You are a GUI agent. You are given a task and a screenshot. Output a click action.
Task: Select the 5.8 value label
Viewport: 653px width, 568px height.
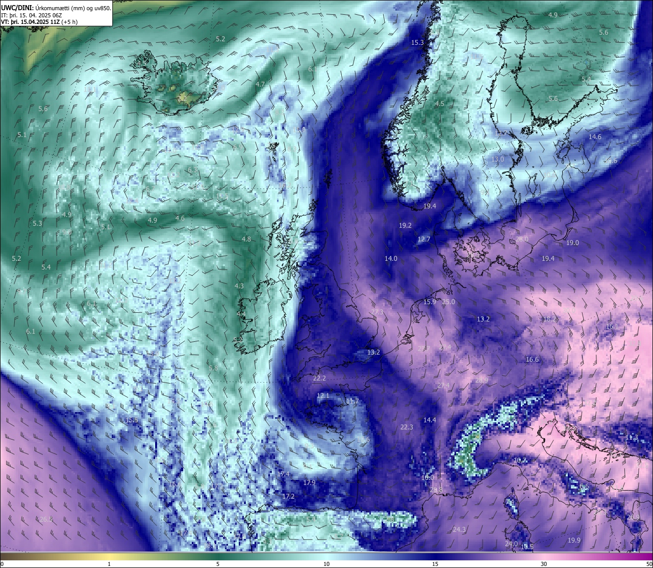213,368
